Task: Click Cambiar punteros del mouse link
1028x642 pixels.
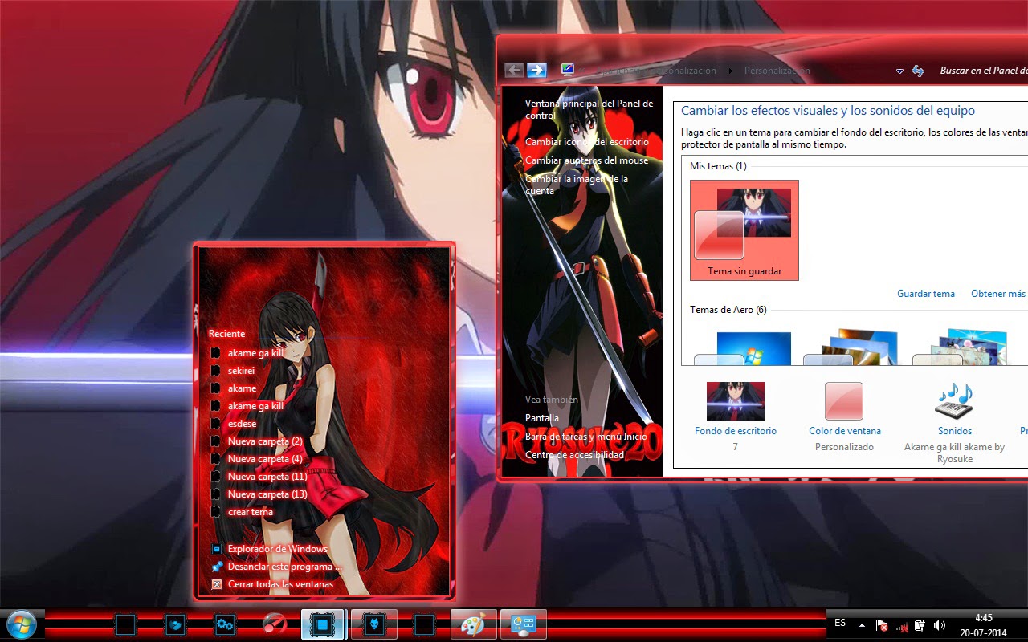Action: click(586, 160)
